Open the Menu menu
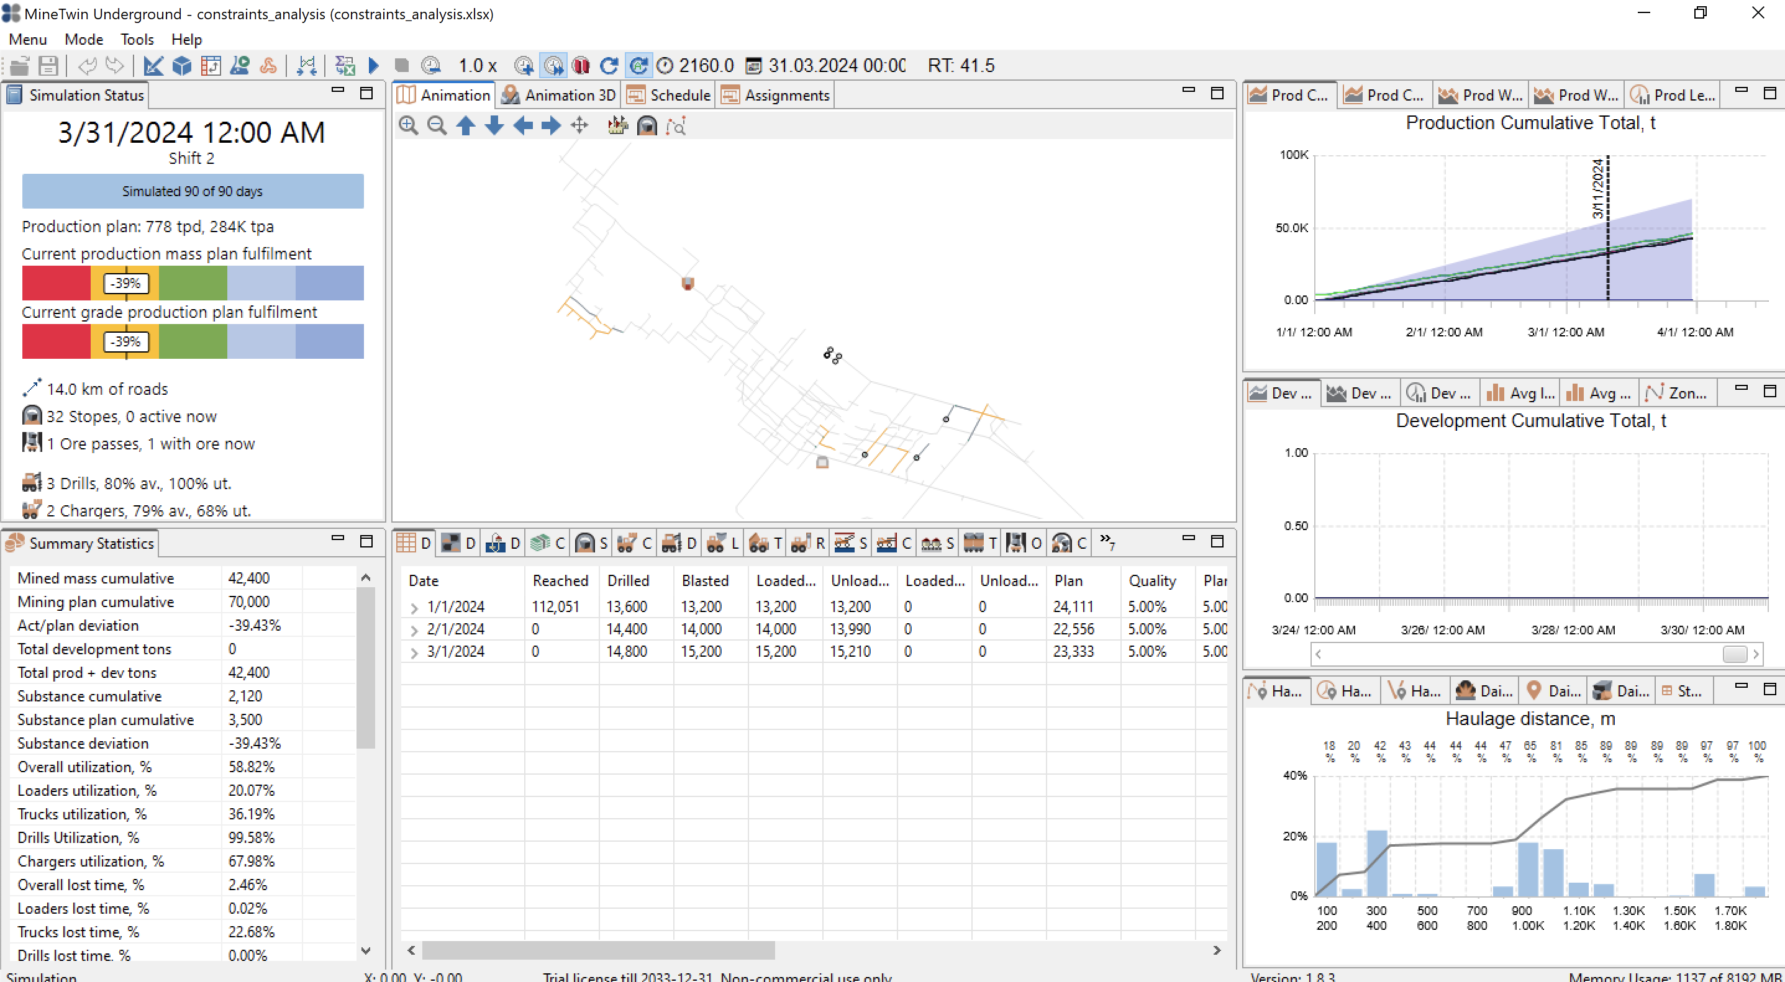The width and height of the screenshot is (1785, 982). [27, 40]
